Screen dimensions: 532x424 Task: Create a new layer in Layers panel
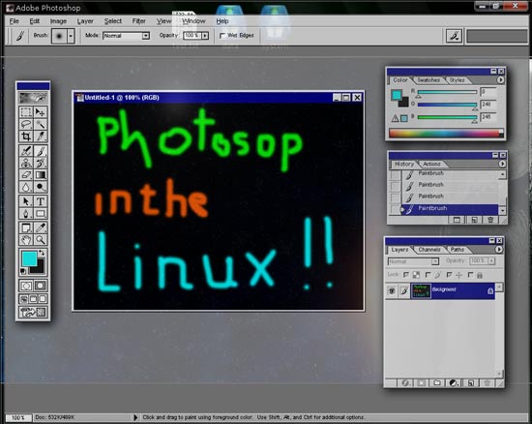pos(471,383)
